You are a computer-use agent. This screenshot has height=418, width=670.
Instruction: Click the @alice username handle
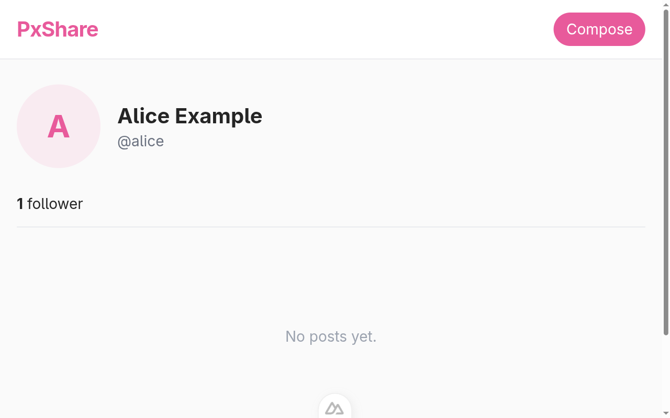141,141
